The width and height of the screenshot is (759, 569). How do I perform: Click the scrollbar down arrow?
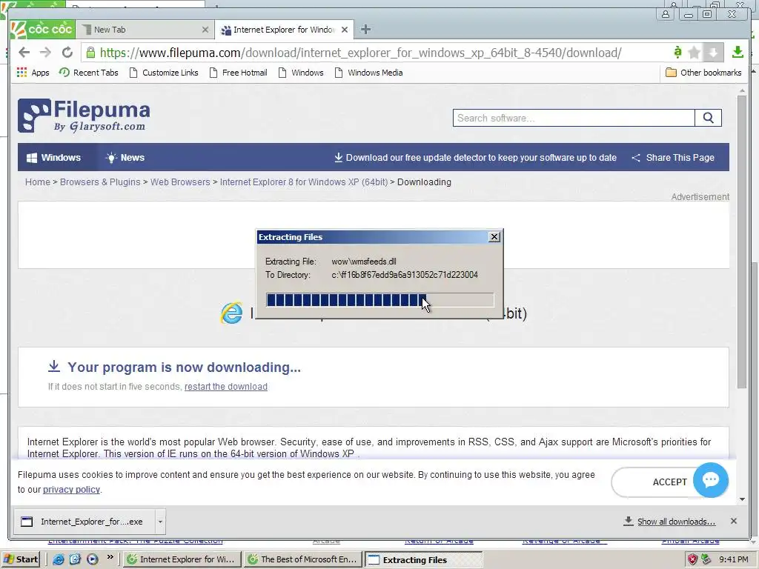[742, 499]
